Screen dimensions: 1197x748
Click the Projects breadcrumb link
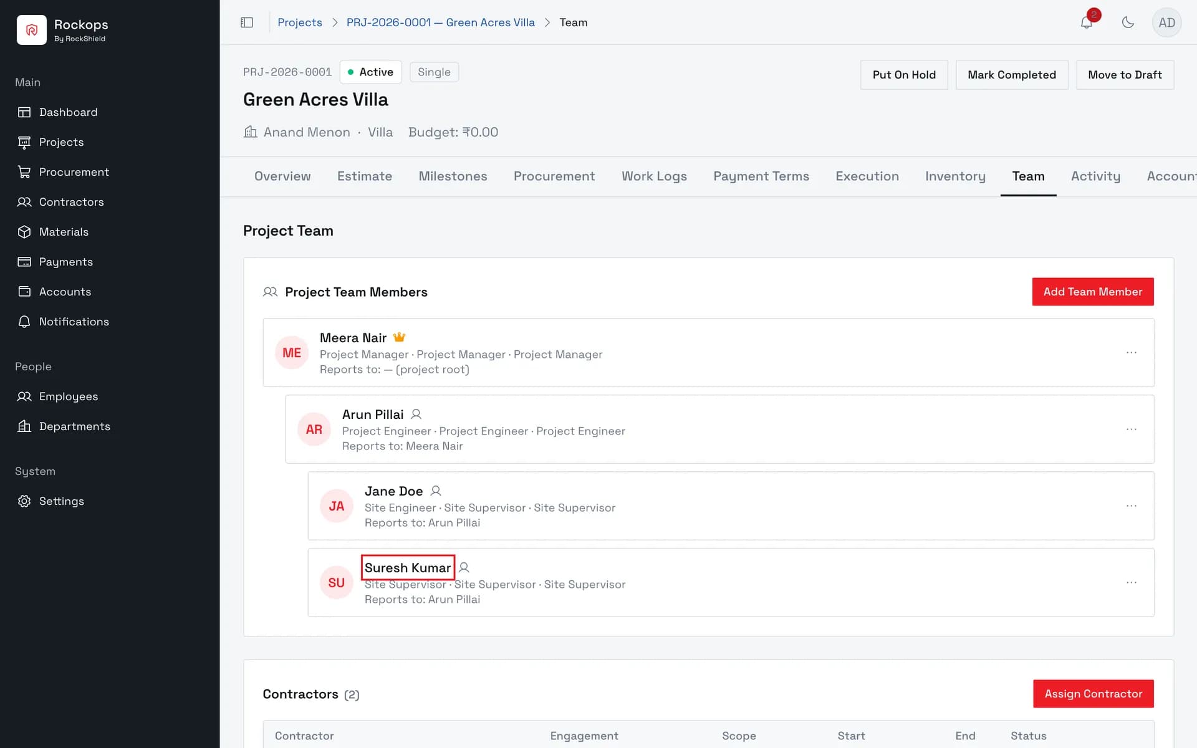pyautogui.click(x=300, y=22)
